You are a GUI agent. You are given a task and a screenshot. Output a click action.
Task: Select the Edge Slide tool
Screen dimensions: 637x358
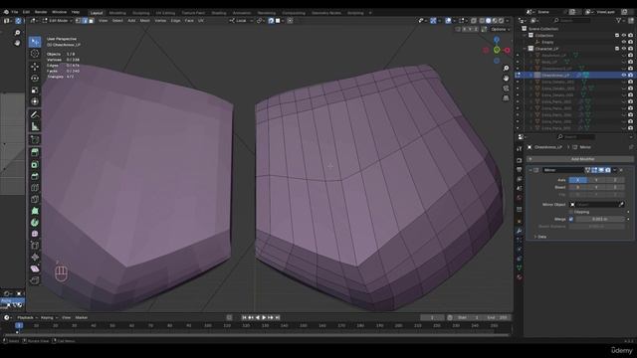pos(35,246)
